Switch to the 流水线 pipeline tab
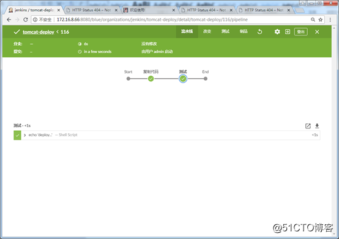The width and height of the screenshot is (339, 239). click(187, 32)
